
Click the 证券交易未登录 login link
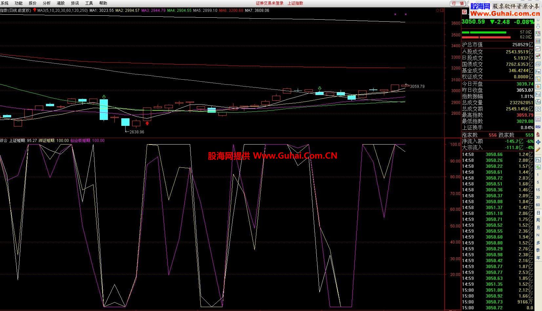tap(270, 3)
